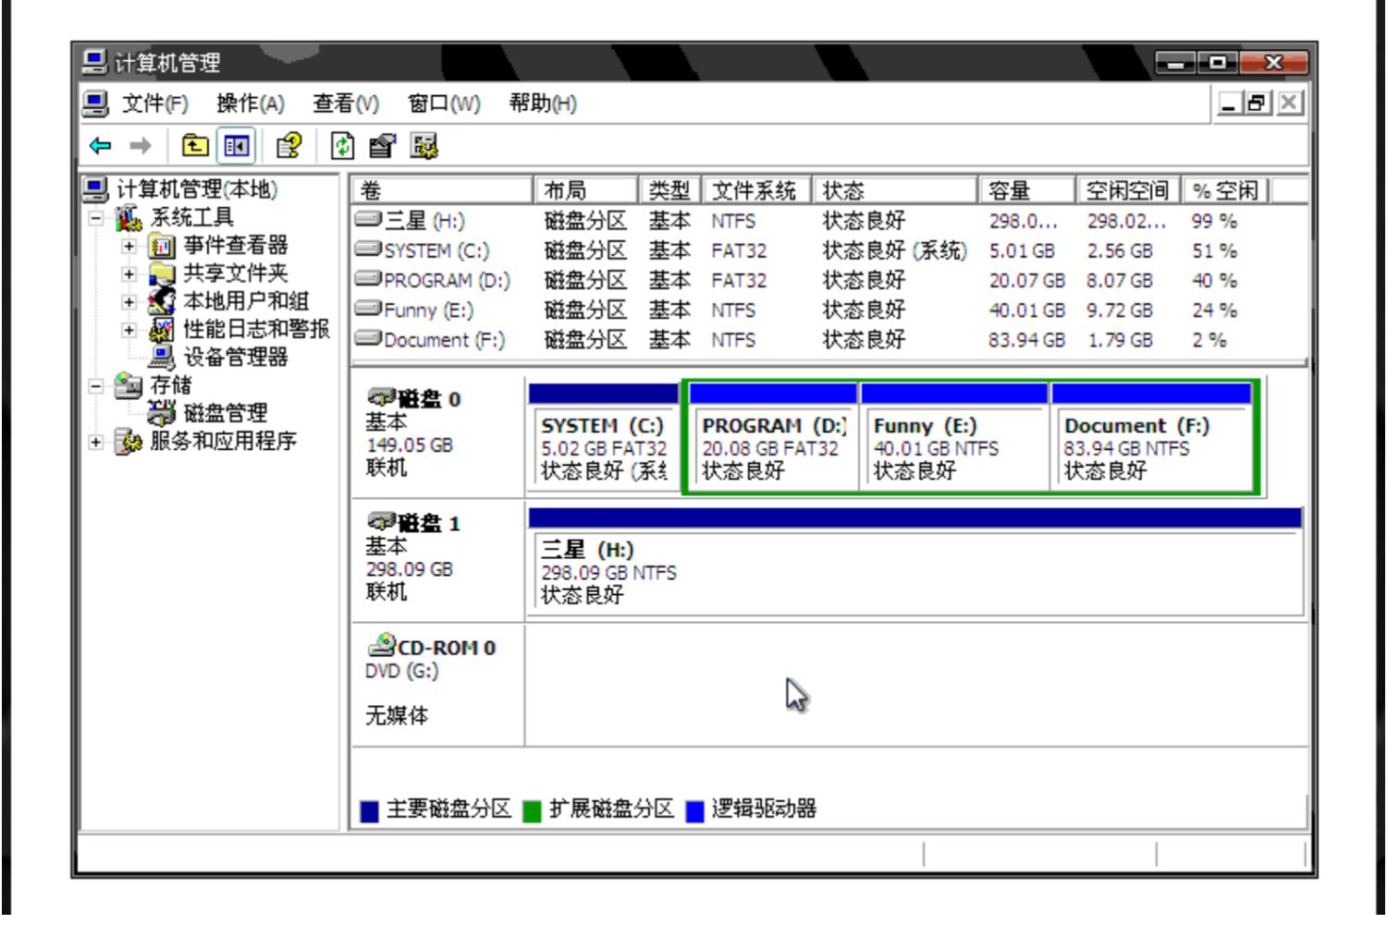Select the 共享文件夹 folder icon
This screenshot has height=936, width=1387.
coord(162,274)
